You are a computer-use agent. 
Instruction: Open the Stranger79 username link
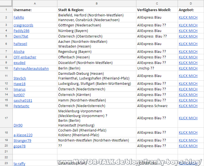click(x=22, y=141)
